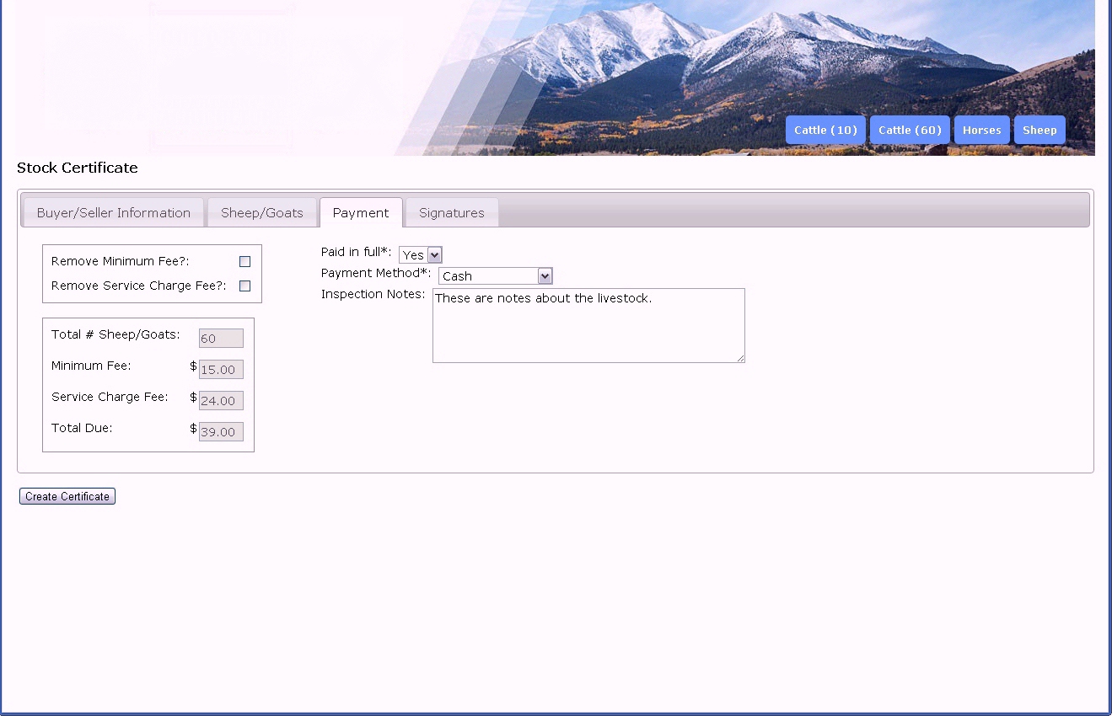The image size is (1112, 716).
Task: Select the Sheep button in banner
Action: pos(1039,130)
